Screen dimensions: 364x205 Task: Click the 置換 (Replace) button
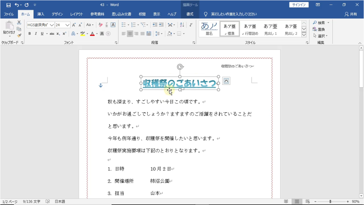319,29
